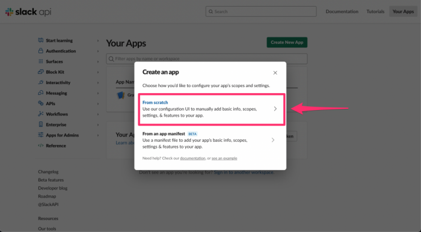This screenshot has width=421, height=232.
Task: Click the Enterprise building icon
Action: tap(40, 124)
